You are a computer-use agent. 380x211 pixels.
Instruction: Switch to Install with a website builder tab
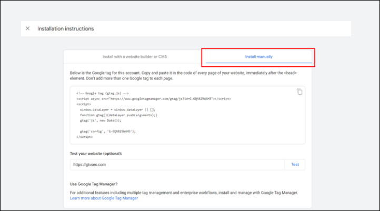tap(135, 57)
